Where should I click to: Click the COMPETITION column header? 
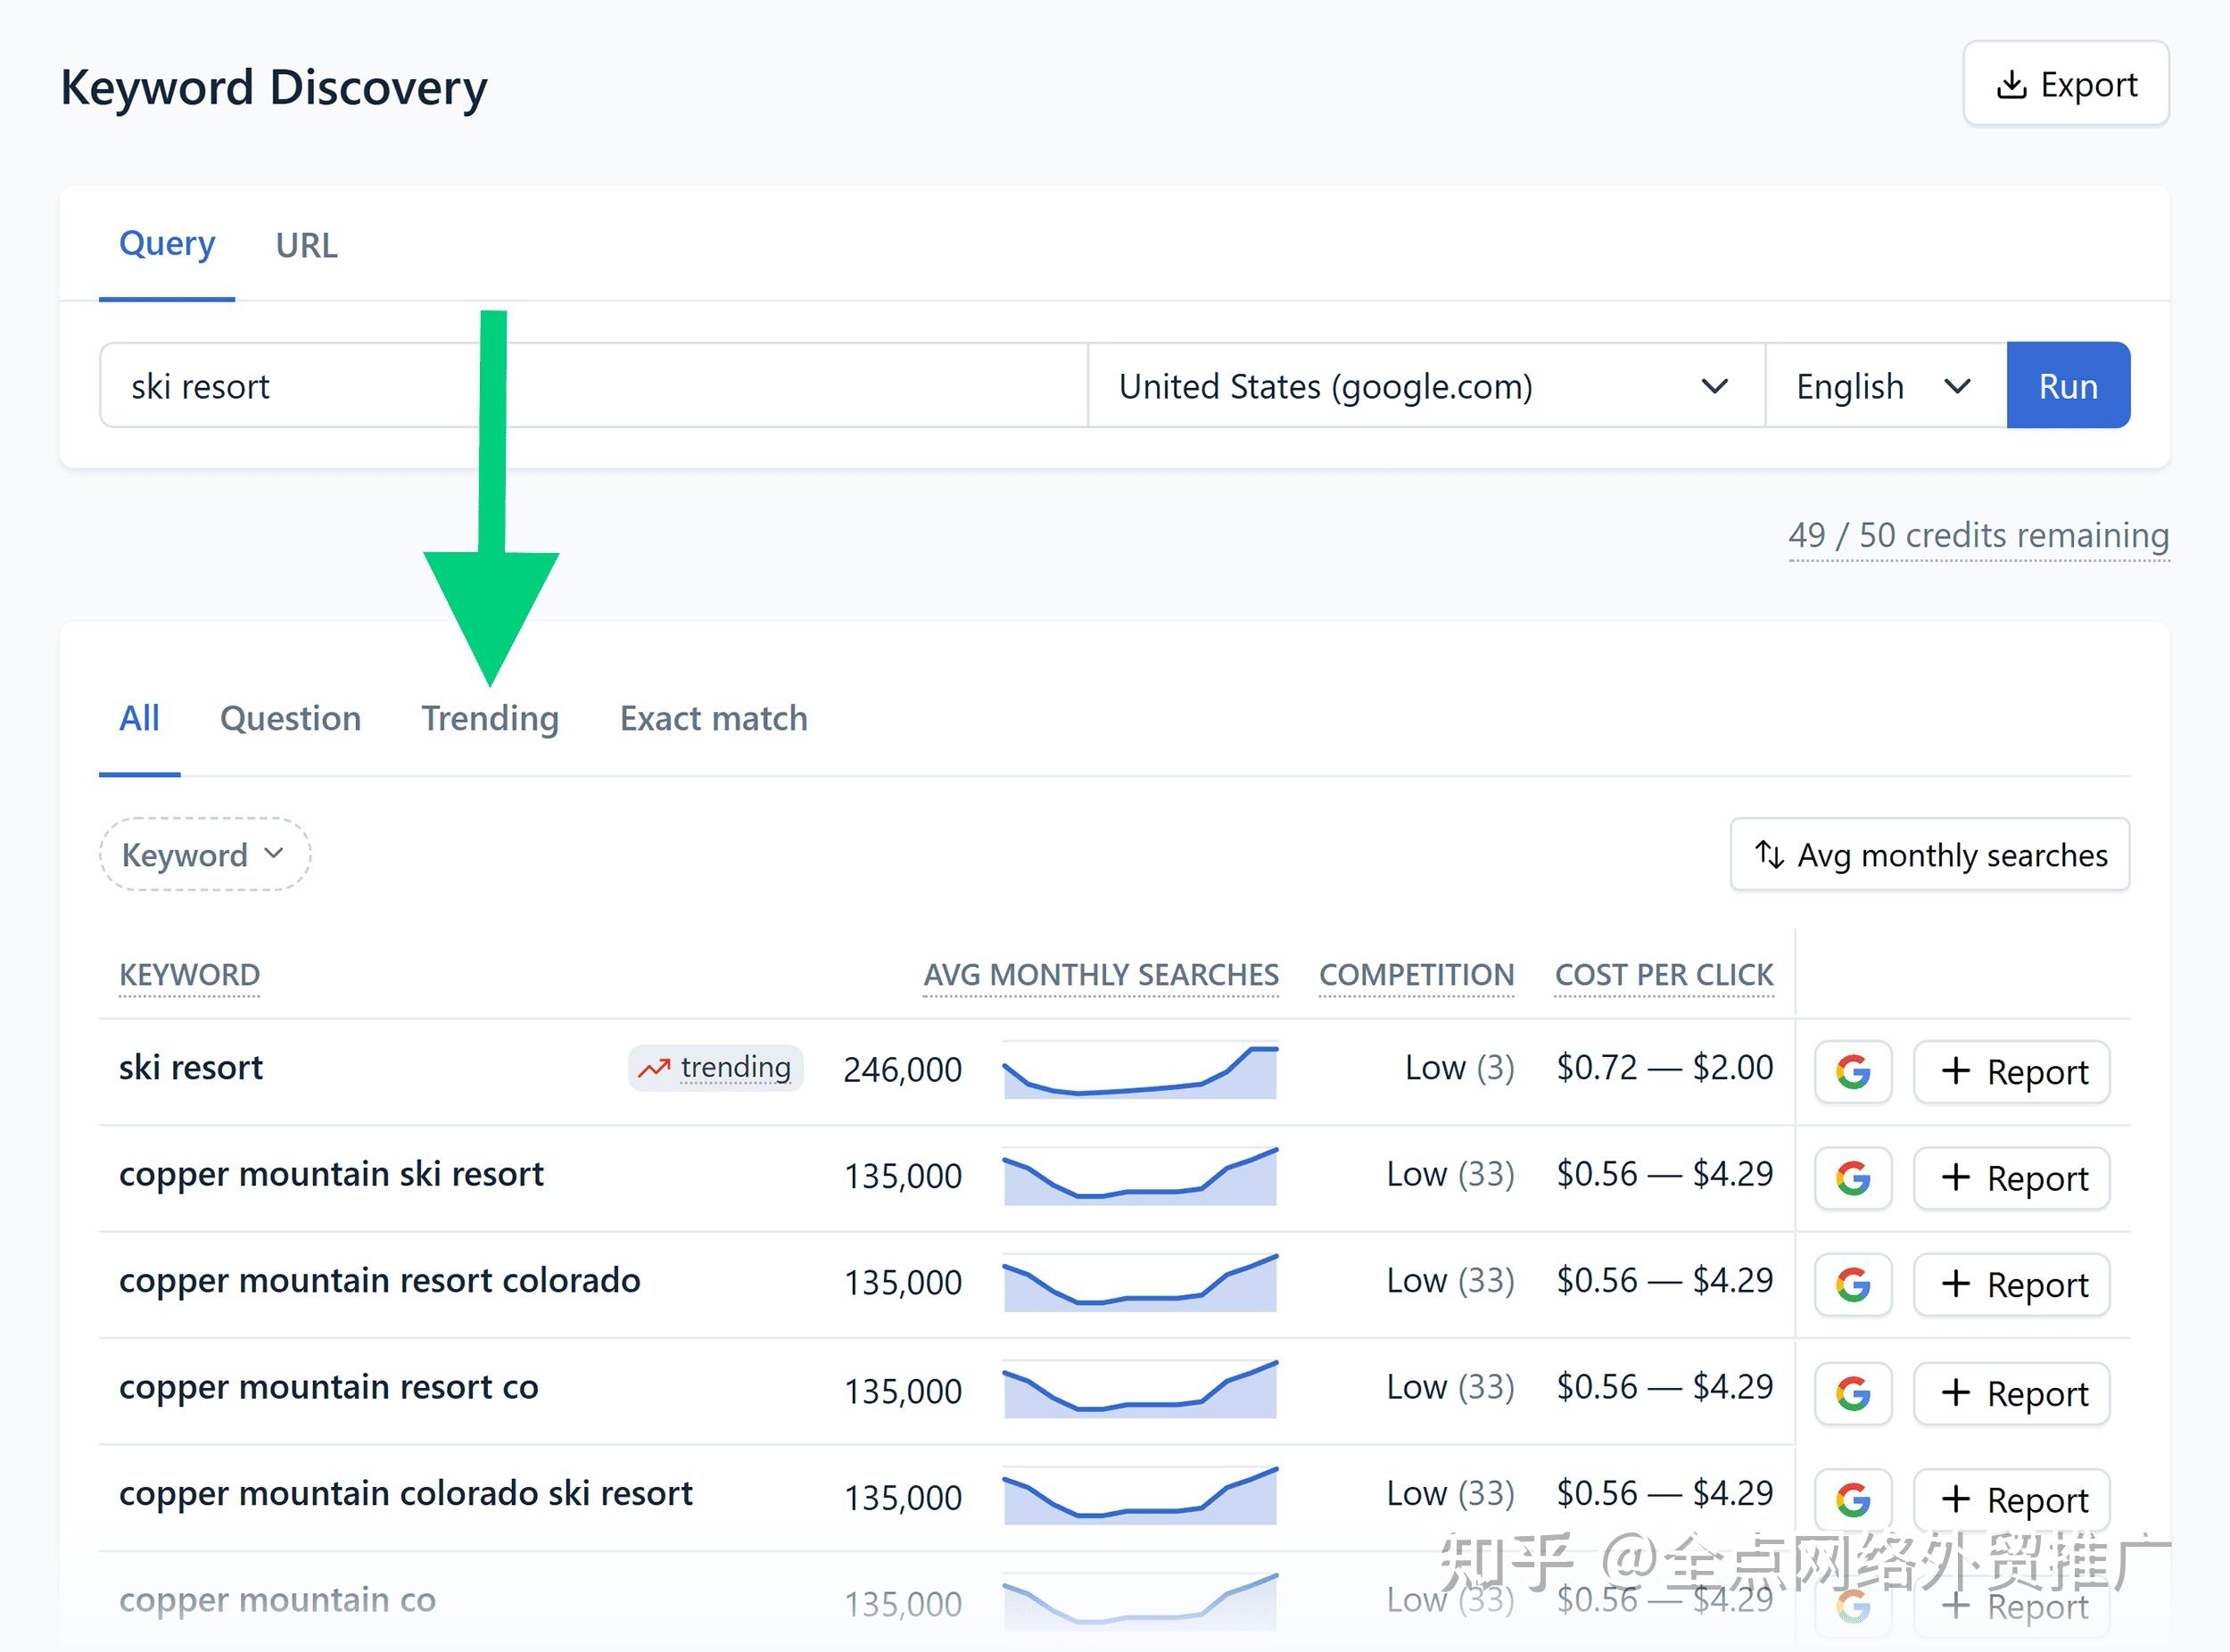click(1417, 975)
